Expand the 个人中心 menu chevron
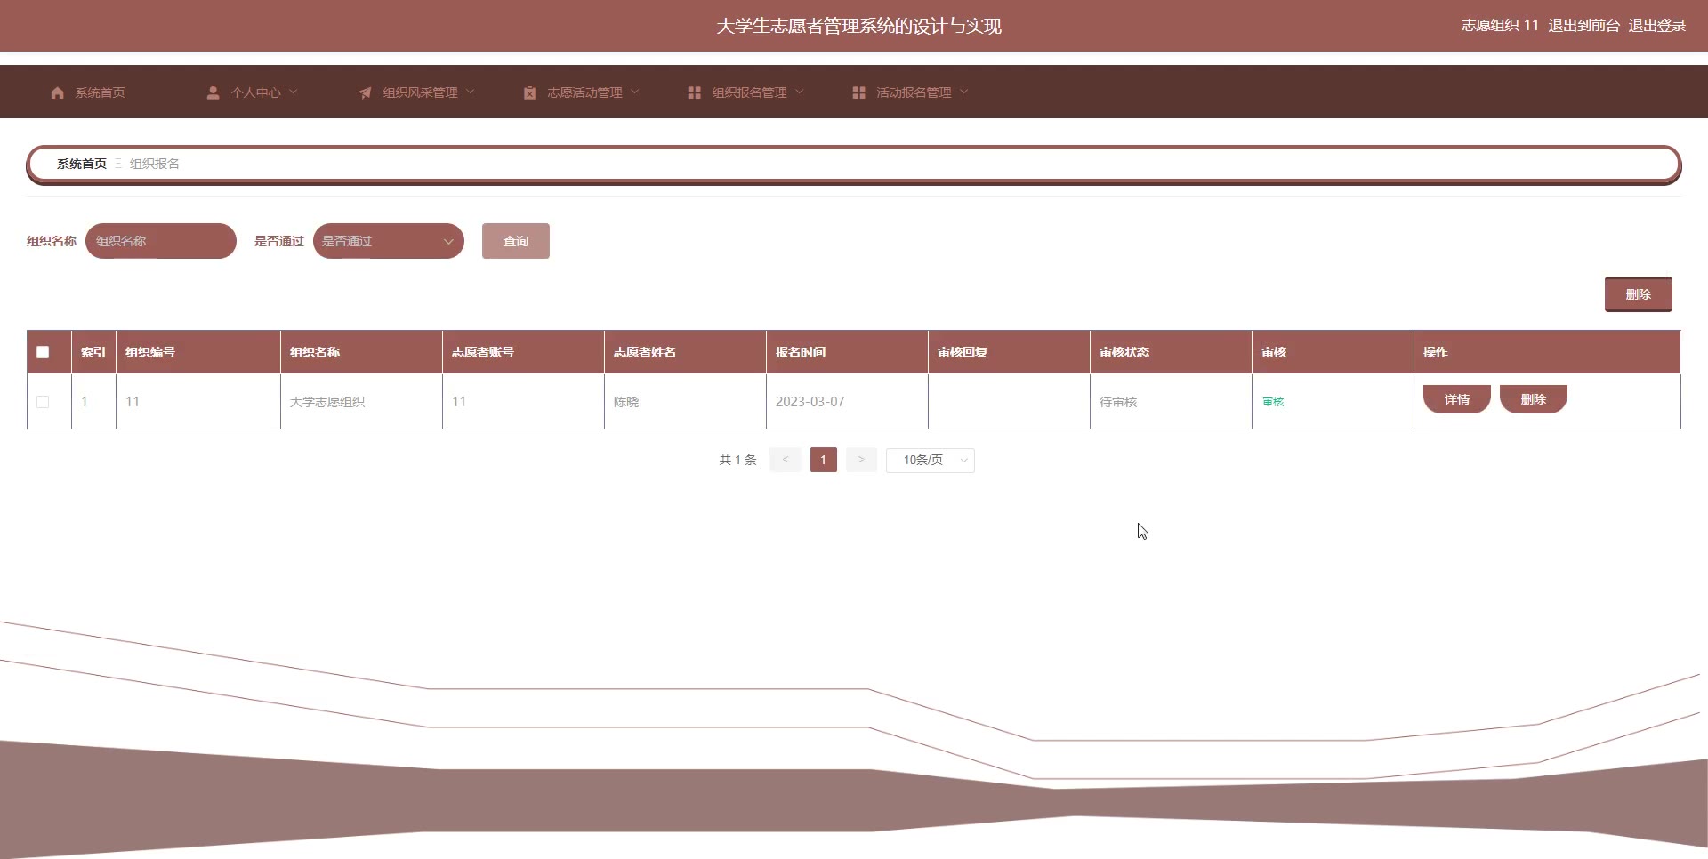1708x859 pixels. coord(294,92)
